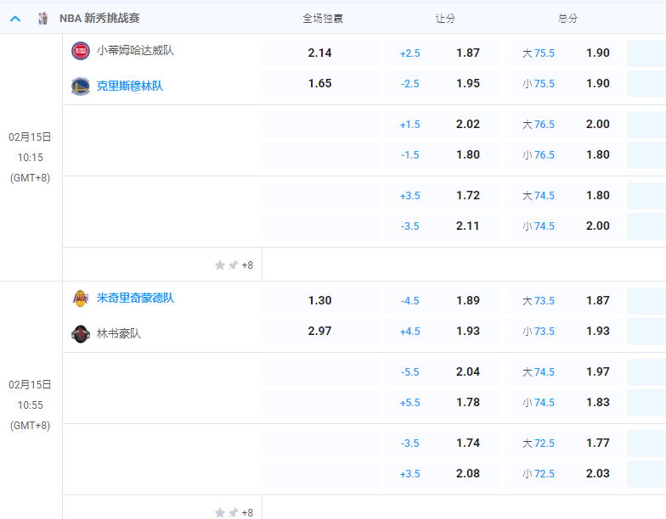Collapse the NBA 新秀挑战赛 league section
666x519 pixels.
pyautogui.click(x=15, y=19)
